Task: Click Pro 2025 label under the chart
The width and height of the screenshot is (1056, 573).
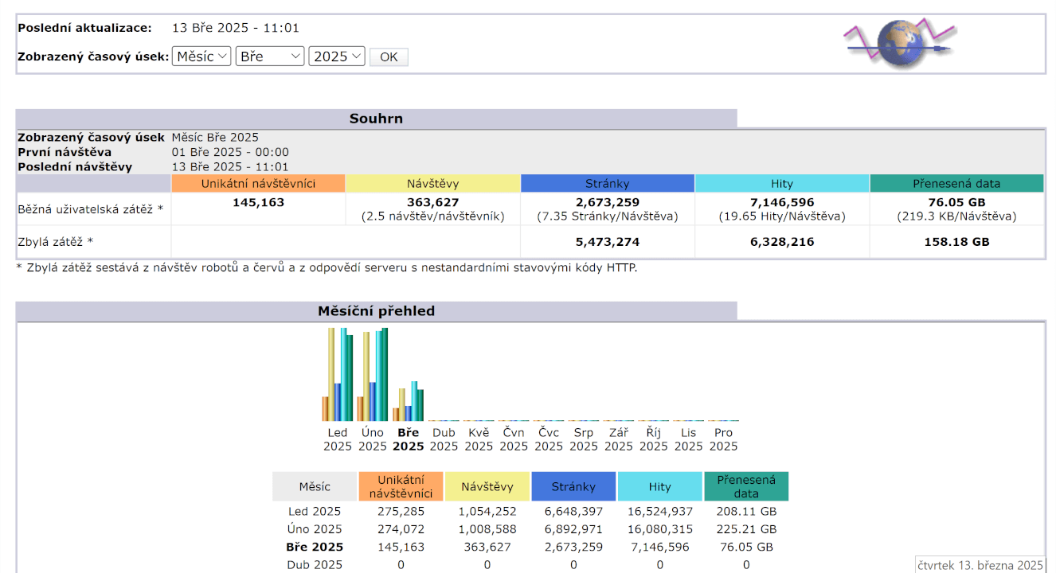Action: pos(723,439)
